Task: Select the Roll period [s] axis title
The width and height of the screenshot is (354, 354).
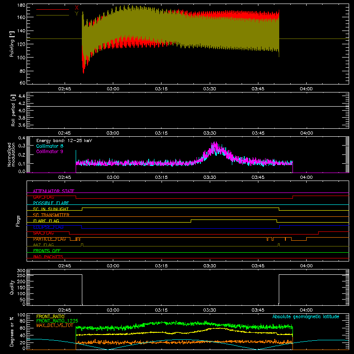Action: pyautogui.click(x=13, y=110)
